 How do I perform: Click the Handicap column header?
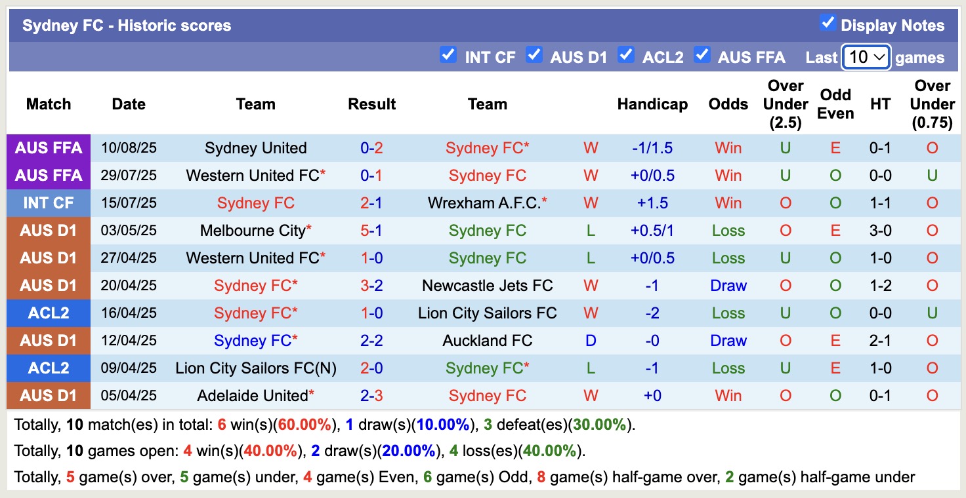point(652,104)
